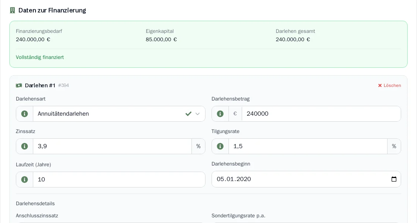Click the building icon next to Daten zur Finanzierung
This screenshot has width=417, height=223.
pos(12,10)
